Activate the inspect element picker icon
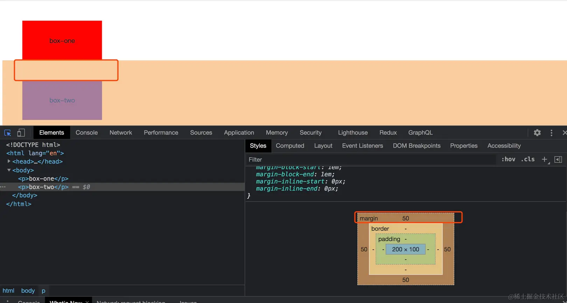This screenshot has height=303, width=567. point(8,133)
